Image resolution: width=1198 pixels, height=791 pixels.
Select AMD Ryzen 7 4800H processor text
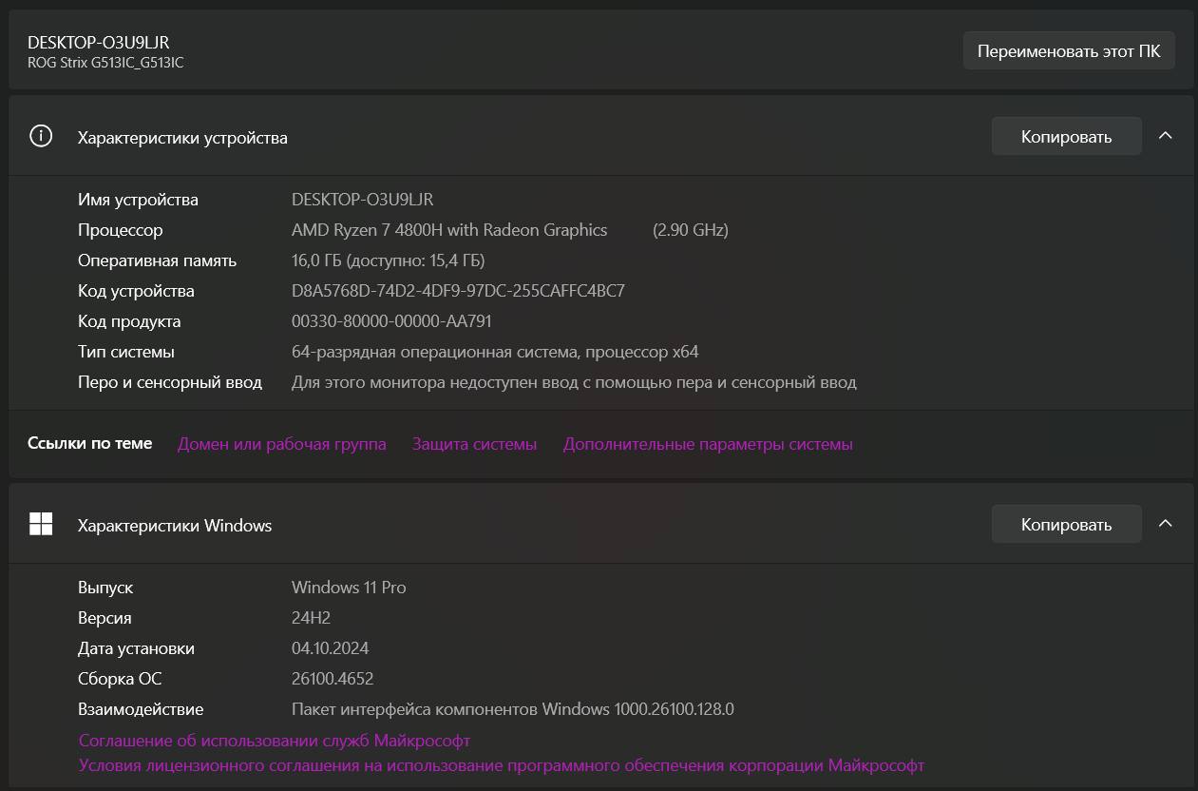pos(449,230)
